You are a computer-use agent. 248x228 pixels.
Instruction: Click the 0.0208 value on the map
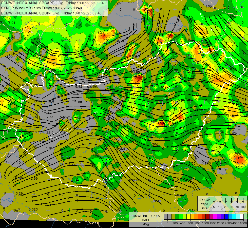click(135, 180)
